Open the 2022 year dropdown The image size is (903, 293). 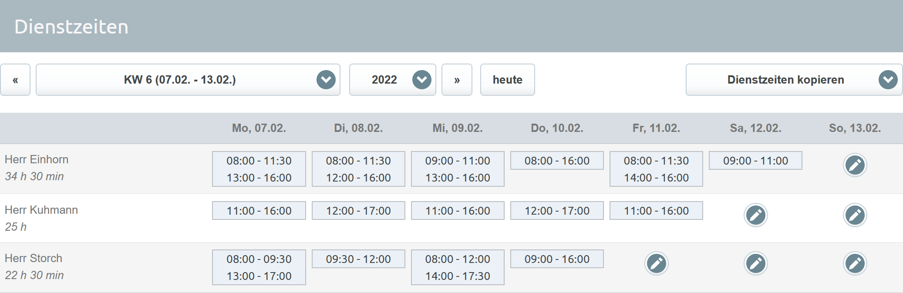392,80
